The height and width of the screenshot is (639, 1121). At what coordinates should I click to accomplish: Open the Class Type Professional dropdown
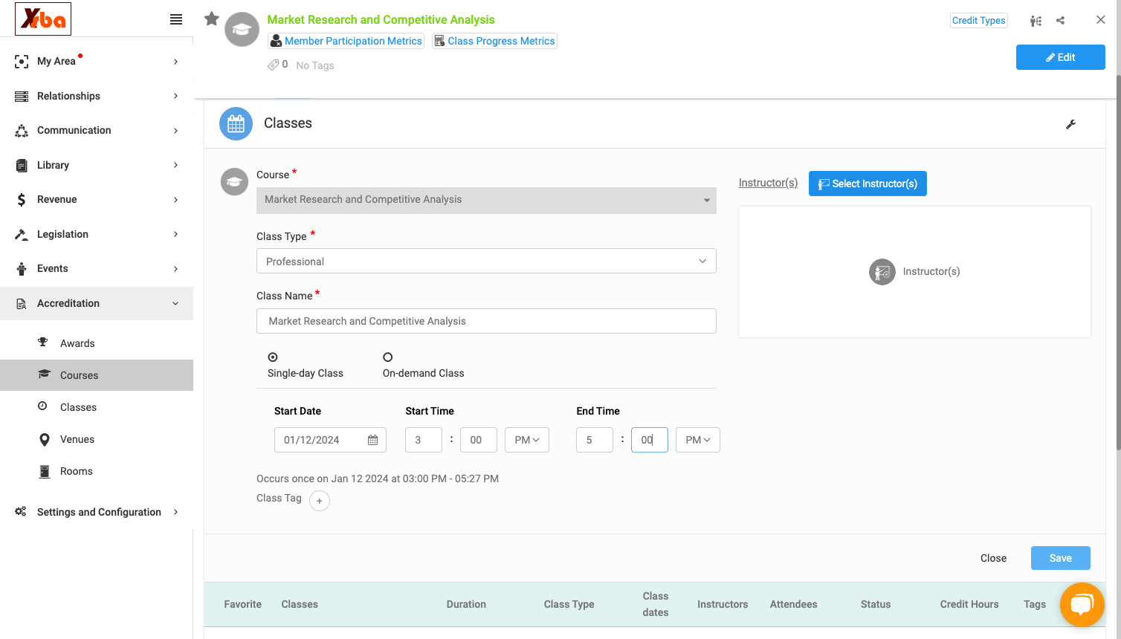point(486,261)
